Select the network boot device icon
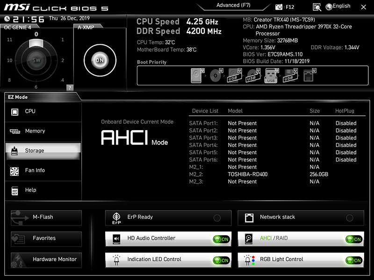Viewport: 374px width, 280px height. pos(309,76)
